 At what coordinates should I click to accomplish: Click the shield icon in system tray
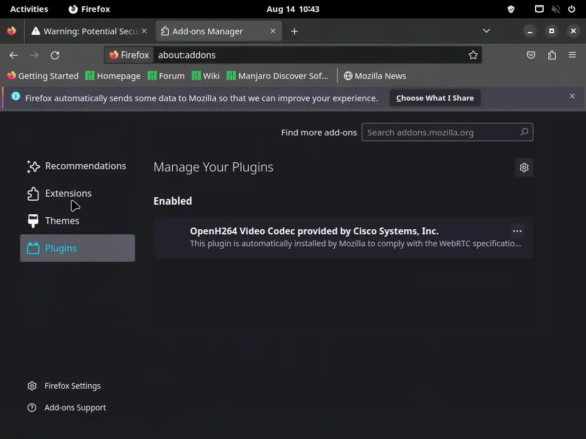tap(511, 9)
